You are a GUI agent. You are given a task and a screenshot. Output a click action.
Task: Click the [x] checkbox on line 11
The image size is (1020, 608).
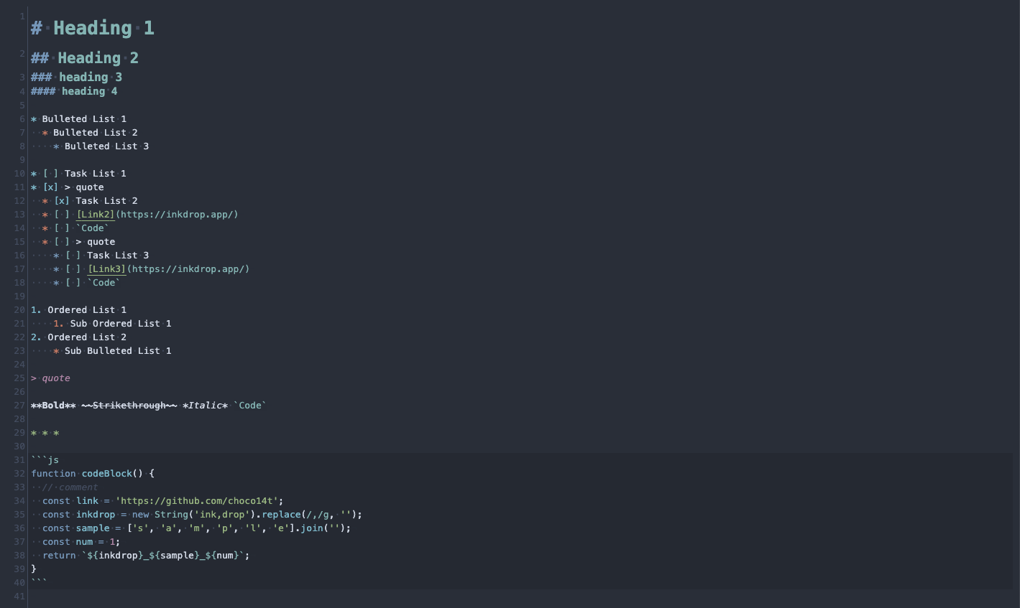(50, 187)
